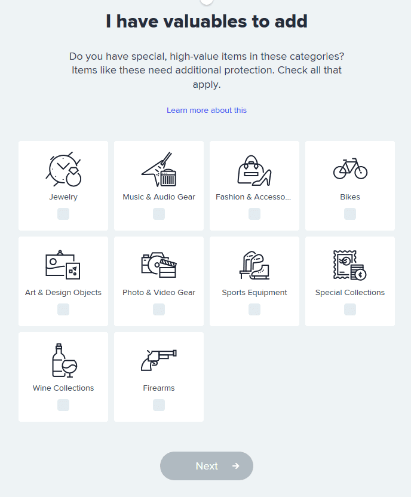
Task: Choose the Bikes bicycle icon
Action: (x=350, y=168)
